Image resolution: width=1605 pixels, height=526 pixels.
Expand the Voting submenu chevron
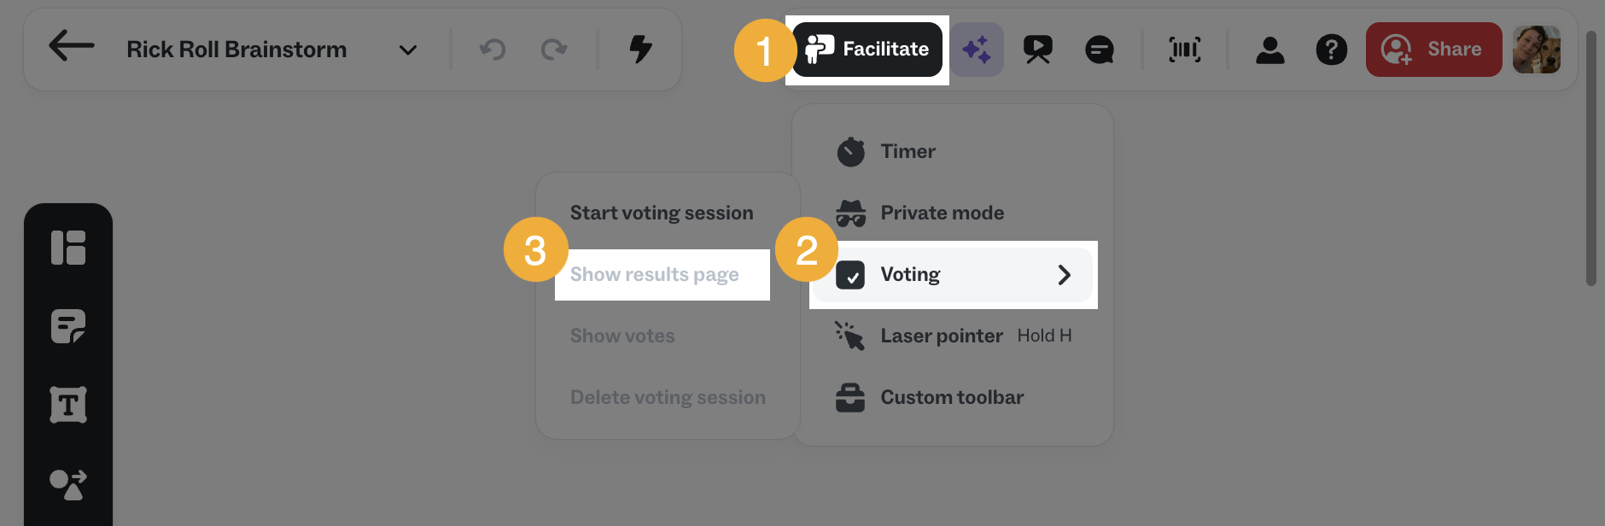pyautogui.click(x=1064, y=274)
